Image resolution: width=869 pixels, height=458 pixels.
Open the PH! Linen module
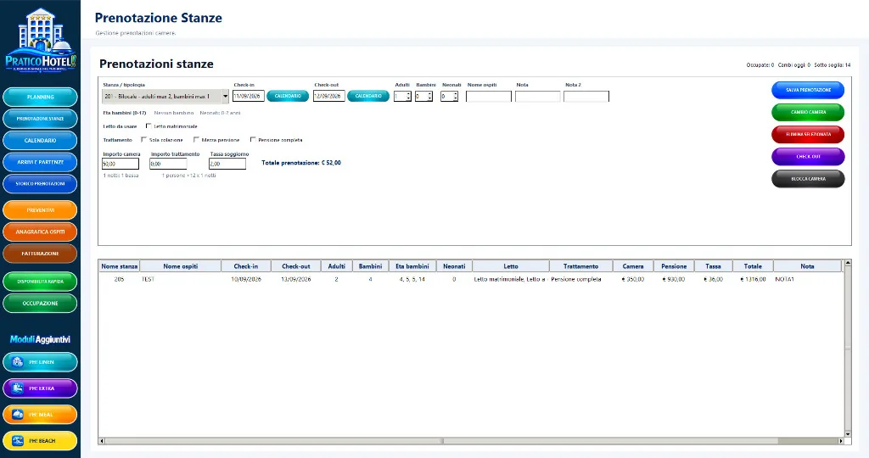(x=40, y=362)
